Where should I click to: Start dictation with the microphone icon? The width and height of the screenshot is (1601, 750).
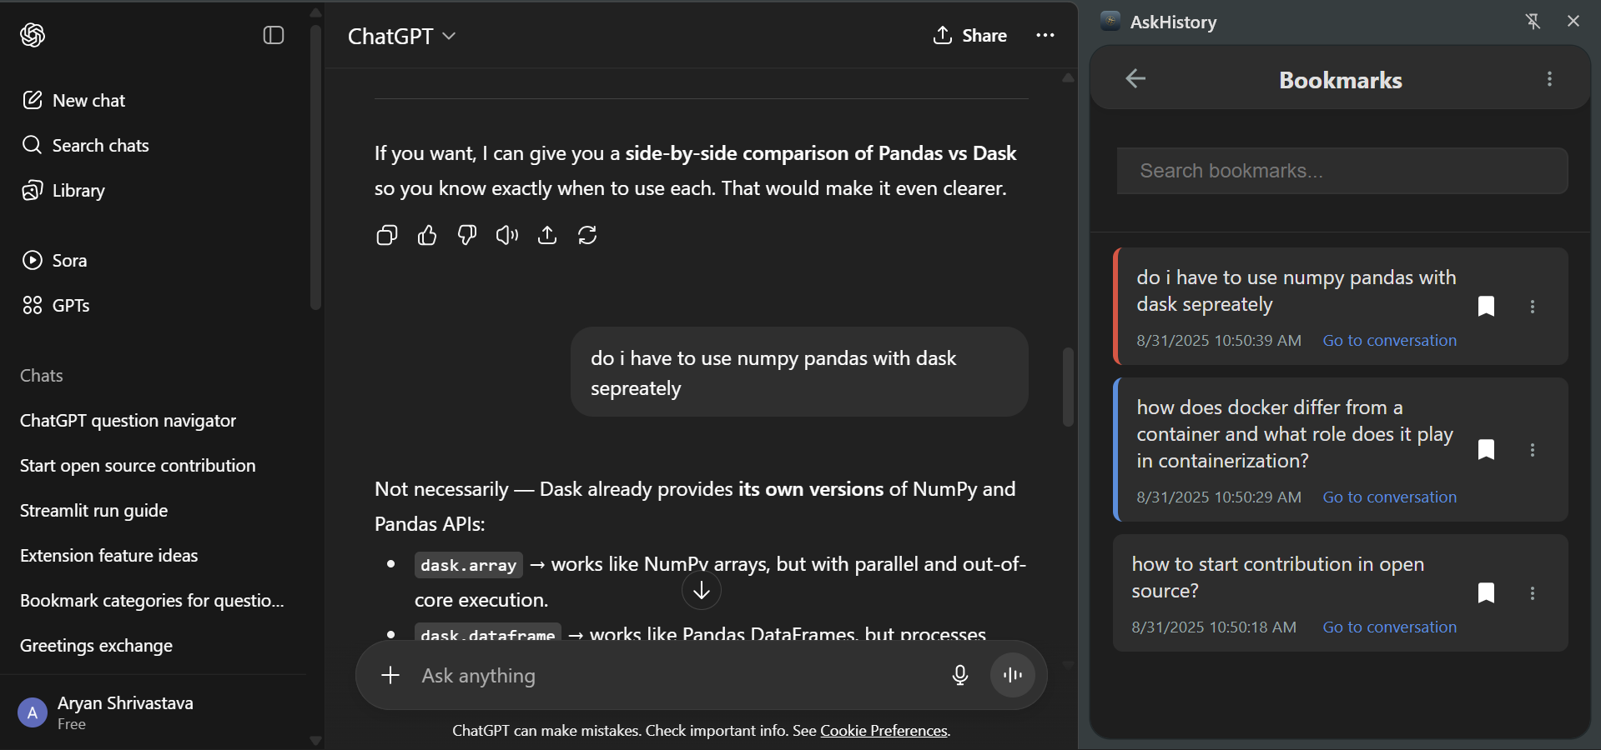[960, 675]
